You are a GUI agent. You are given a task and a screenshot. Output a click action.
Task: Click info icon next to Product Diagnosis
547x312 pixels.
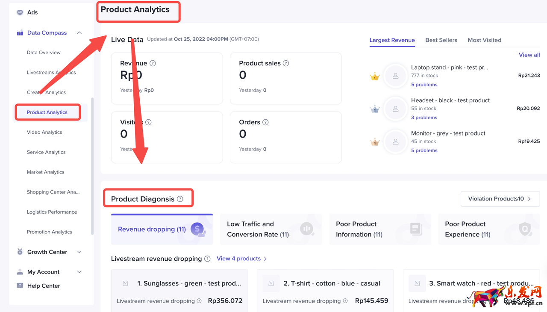(180, 199)
